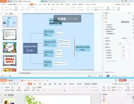The height and width of the screenshot is (104, 134).
Task: Open the File menu dropdown in top window
Action: (x=4, y=4)
